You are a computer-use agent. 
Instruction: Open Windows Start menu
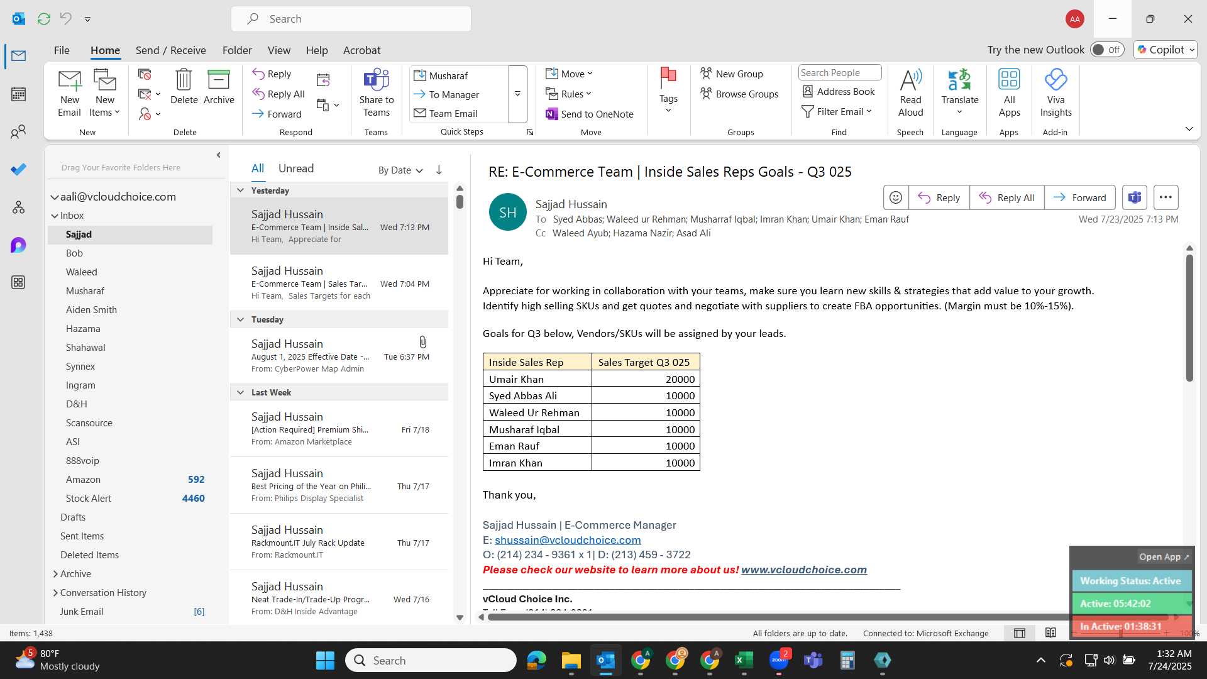tap(325, 660)
